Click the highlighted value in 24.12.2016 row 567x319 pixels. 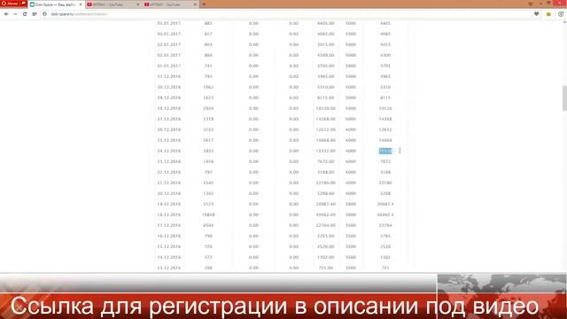click(385, 151)
